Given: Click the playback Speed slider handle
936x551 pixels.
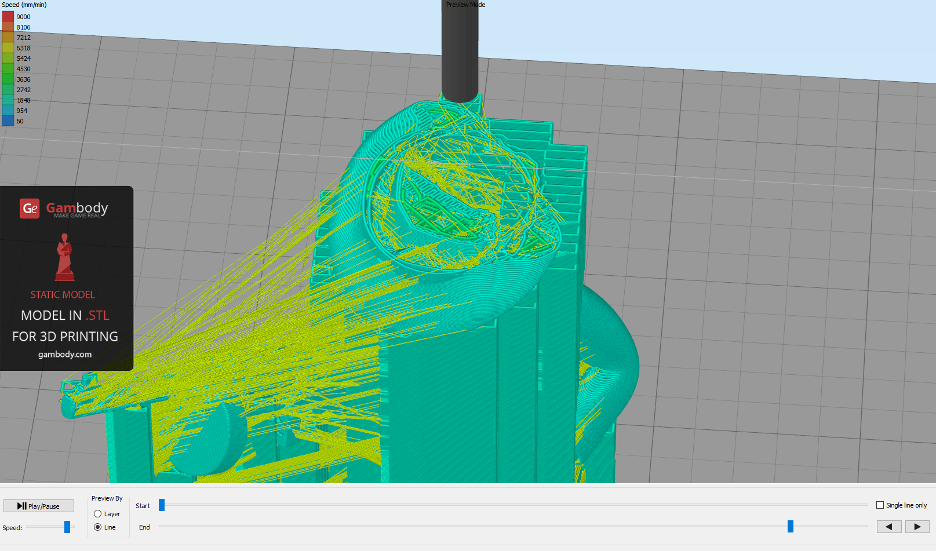Looking at the screenshot, I should [x=67, y=527].
